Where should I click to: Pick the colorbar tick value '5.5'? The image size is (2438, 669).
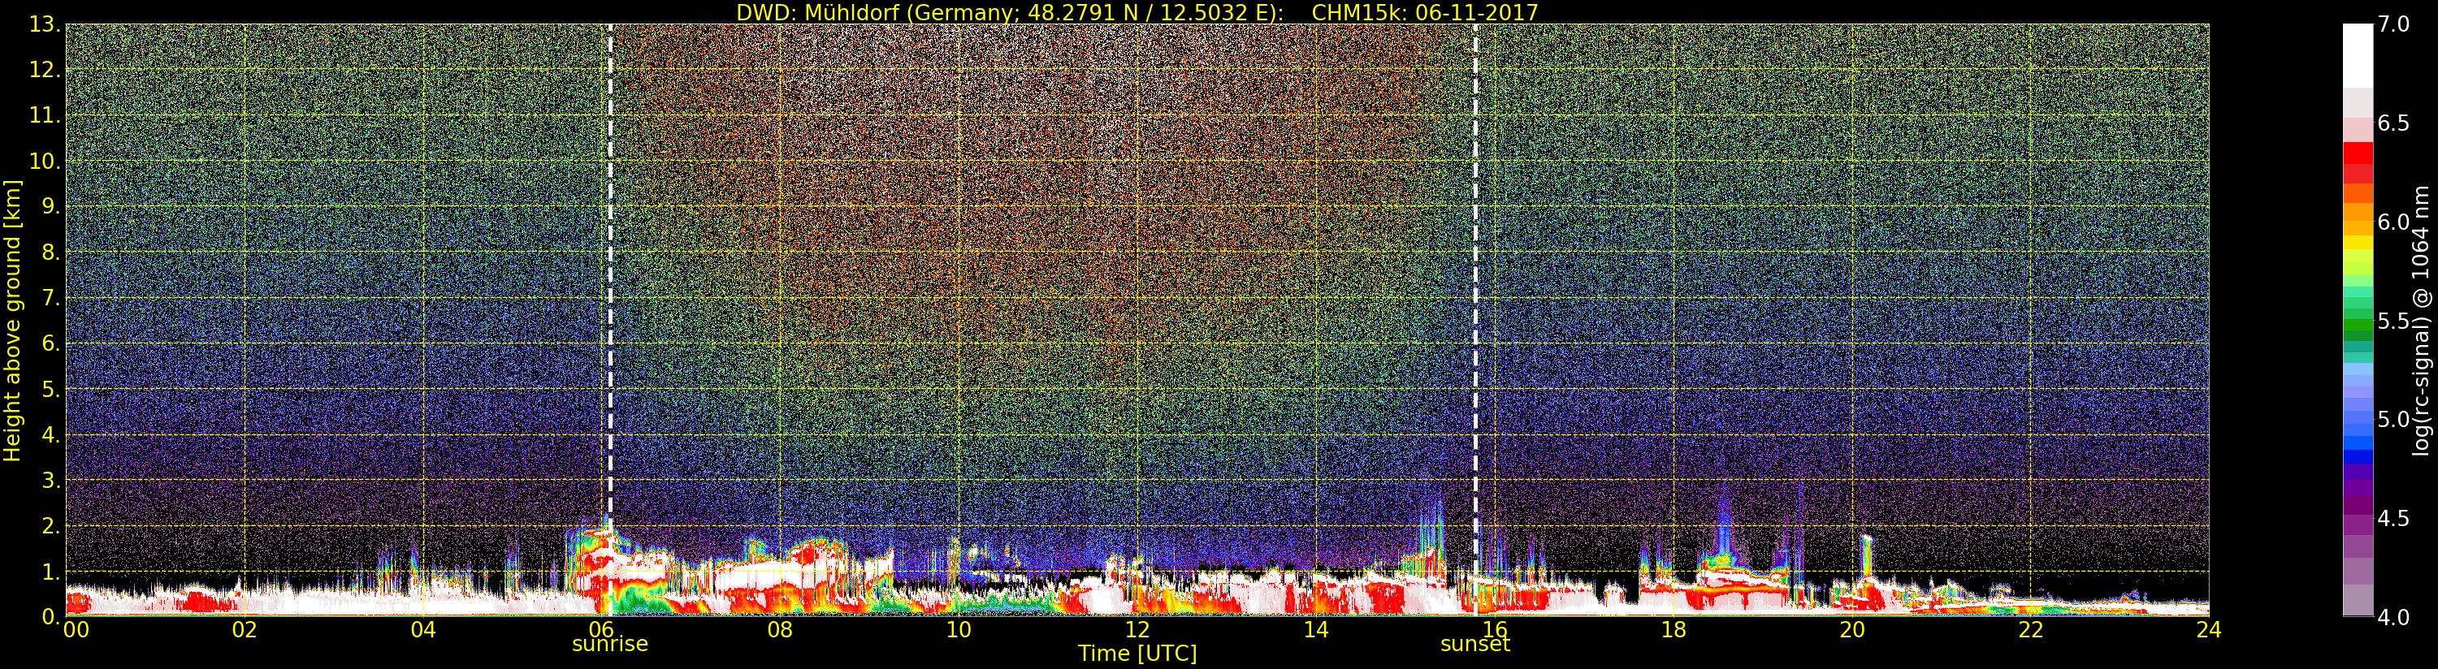coord(2393,321)
